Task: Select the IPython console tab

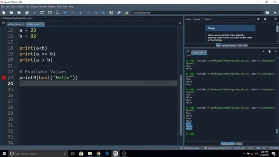Action: click(x=228, y=144)
